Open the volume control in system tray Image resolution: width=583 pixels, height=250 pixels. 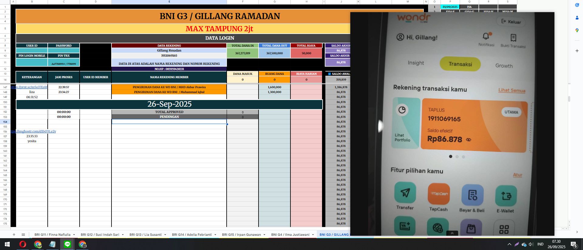coord(531,244)
